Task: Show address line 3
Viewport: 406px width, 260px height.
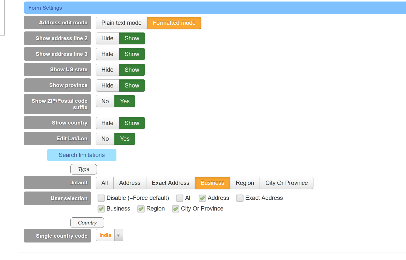Action: 132,54
